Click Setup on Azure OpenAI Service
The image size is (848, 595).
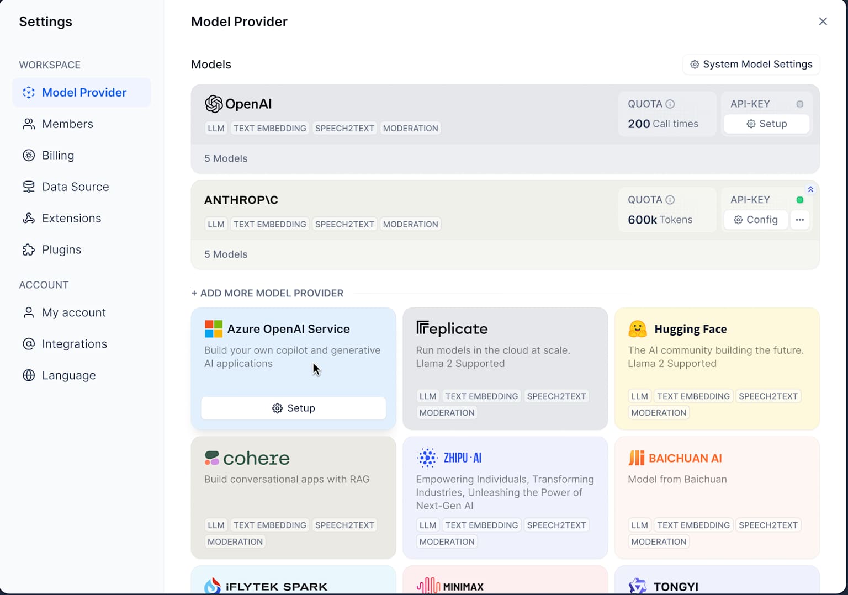click(x=293, y=408)
